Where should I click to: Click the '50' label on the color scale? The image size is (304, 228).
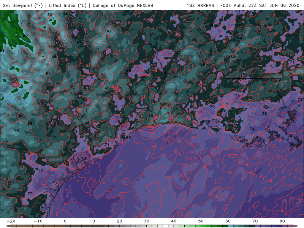point(201,221)
